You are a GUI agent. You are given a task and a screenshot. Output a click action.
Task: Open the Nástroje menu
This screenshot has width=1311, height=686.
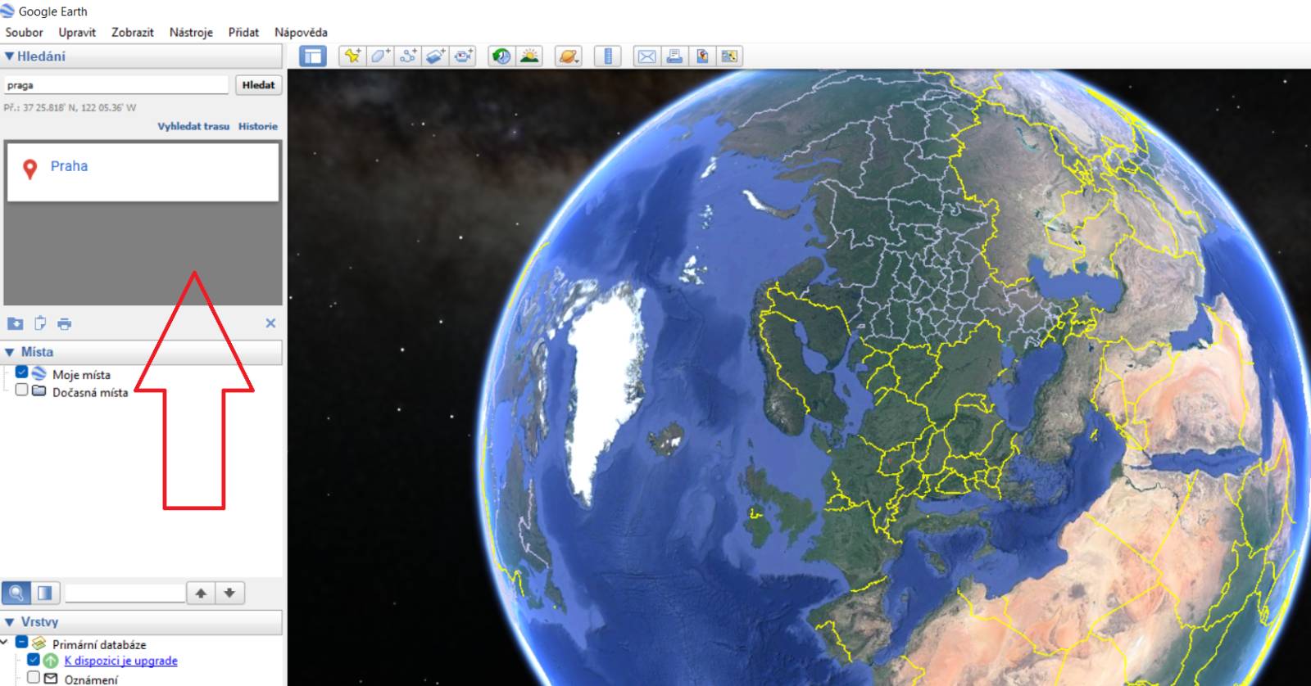(x=191, y=33)
